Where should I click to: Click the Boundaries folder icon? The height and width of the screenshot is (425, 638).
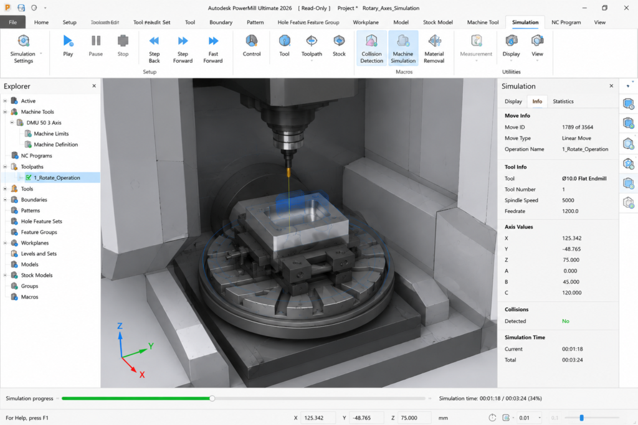14,200
